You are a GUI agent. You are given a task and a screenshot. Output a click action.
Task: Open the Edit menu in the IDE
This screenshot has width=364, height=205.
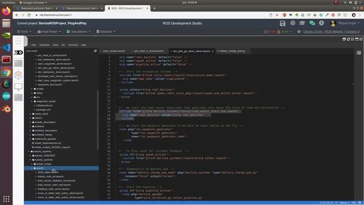tap(34, 45)
